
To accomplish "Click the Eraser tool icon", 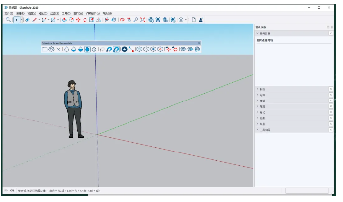I will point(27,20).
